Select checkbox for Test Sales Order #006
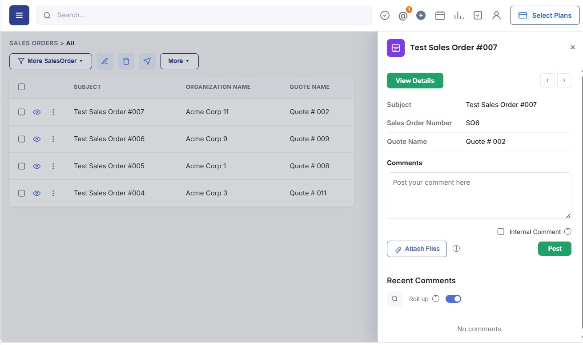This screenshot has width=583, height=345. pyautogui.click(x=21, y=139)
